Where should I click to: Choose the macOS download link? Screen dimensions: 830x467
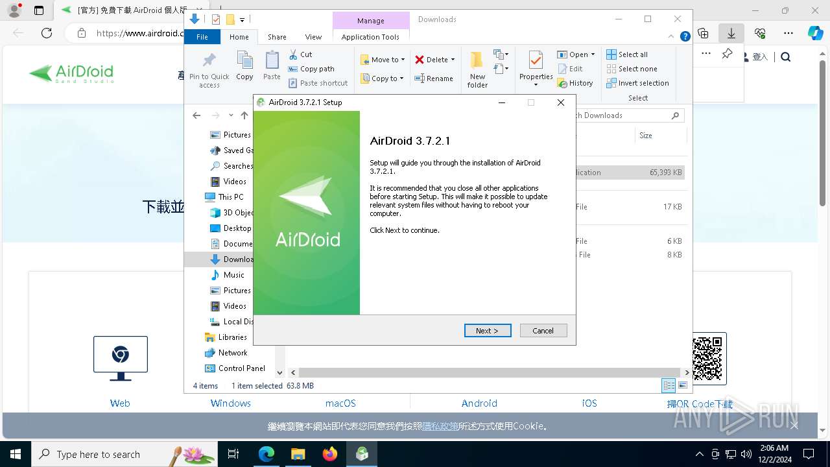tap(340, 403)
